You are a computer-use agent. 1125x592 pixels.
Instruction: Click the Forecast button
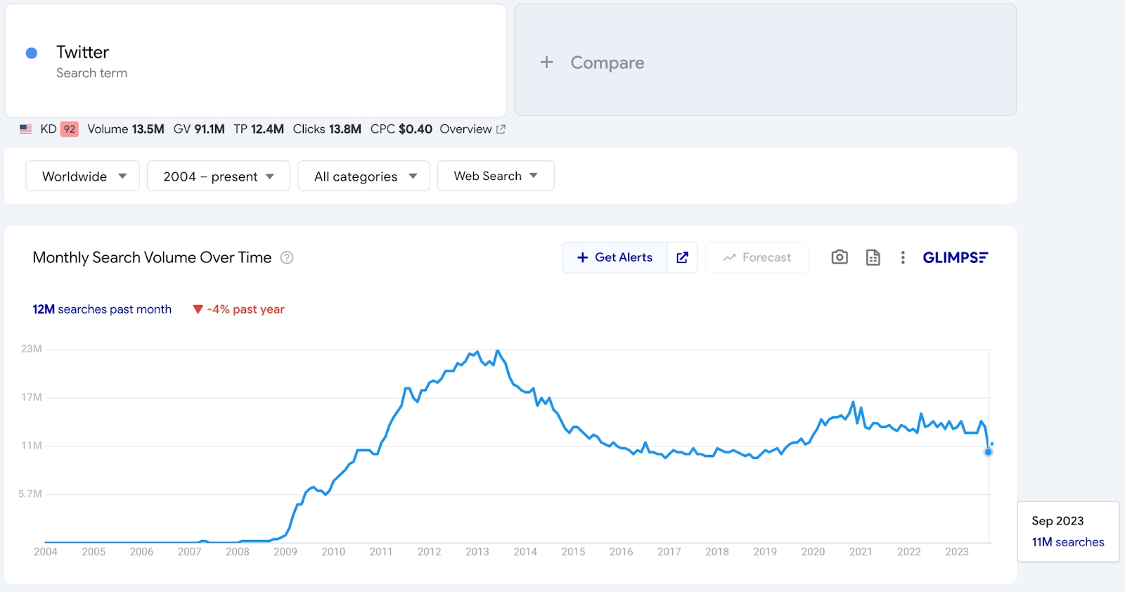pyautogui.click(x=757, y=257)
